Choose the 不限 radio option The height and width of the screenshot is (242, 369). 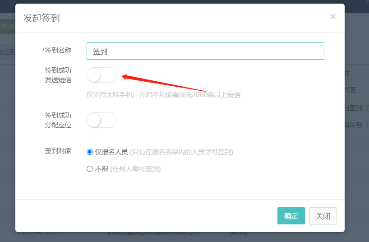point(90,169)
